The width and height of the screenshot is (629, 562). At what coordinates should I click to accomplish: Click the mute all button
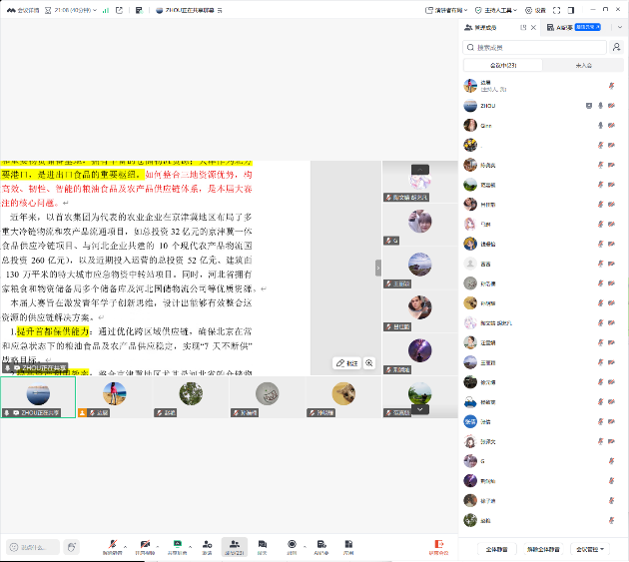pos(495,548)
